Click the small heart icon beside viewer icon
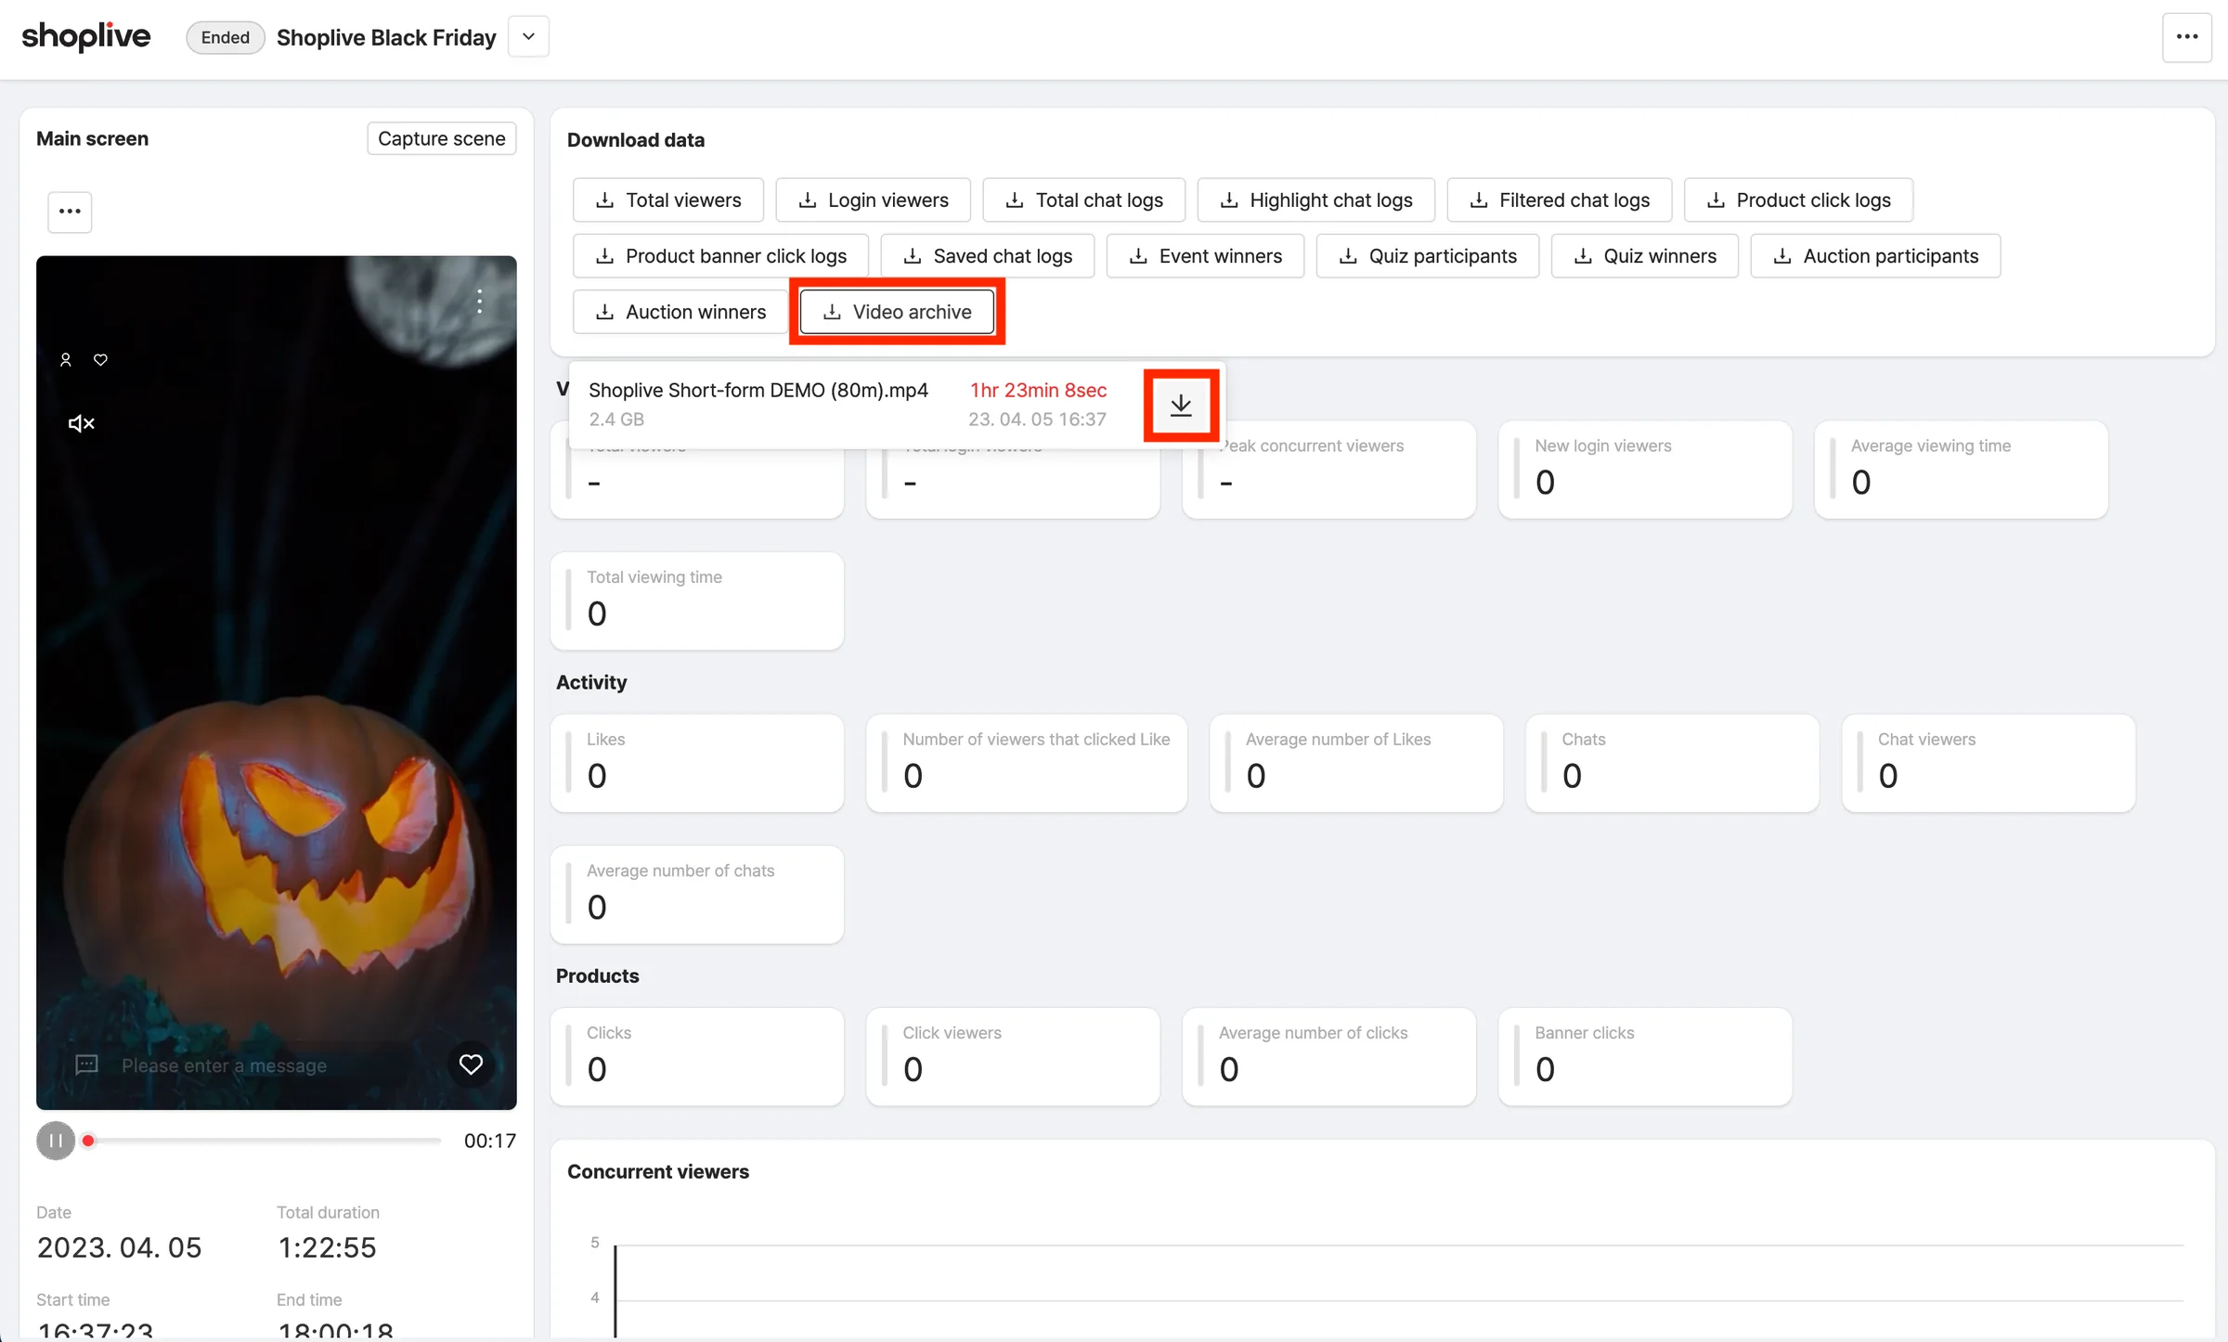This screenshot has width=2228, height=1342. [100, 360]
